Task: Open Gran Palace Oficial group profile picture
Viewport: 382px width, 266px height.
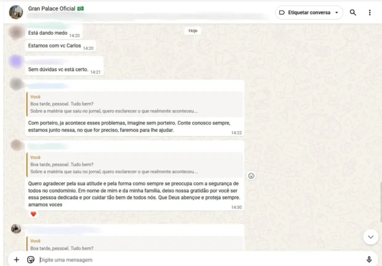Action: pos(16,12)
